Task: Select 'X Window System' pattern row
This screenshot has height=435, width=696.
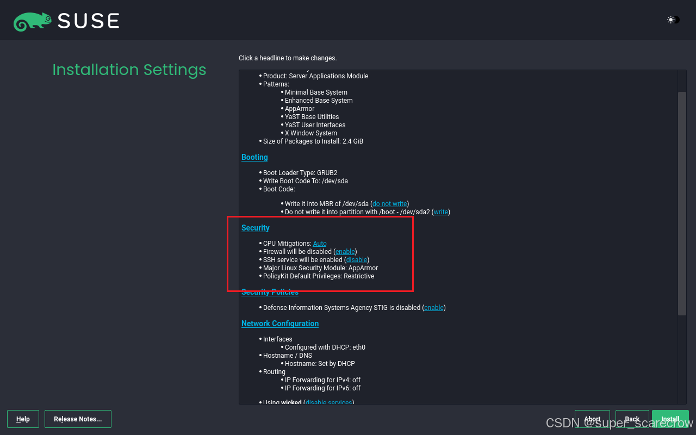Action: pos(311,133)
